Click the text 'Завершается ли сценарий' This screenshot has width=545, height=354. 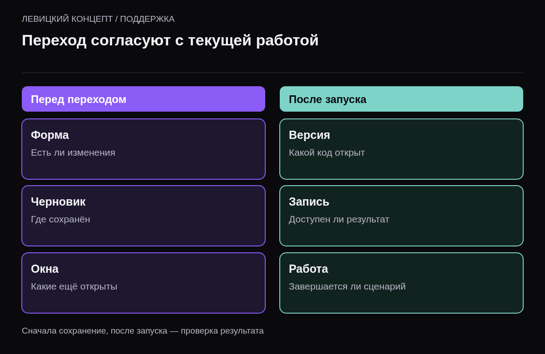tap(347, 286)
